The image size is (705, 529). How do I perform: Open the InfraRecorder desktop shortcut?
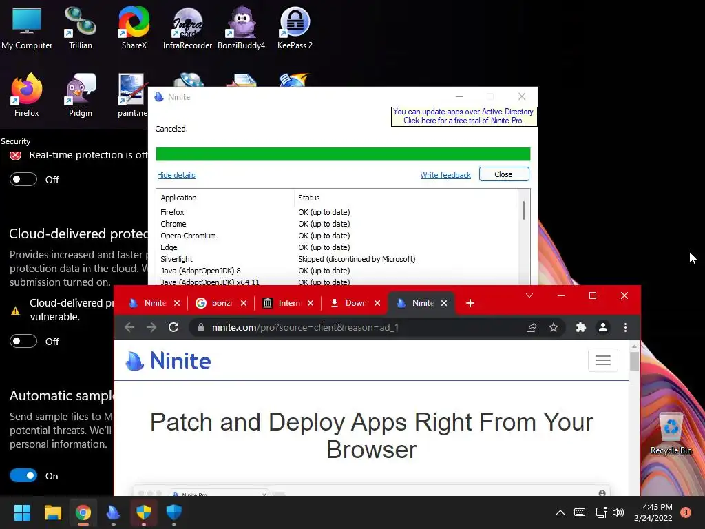[187, 28]
